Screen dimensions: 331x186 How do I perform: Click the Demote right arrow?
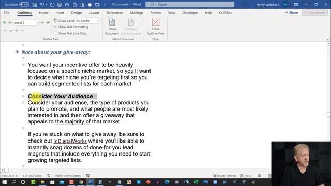click(x=42, y=22)
